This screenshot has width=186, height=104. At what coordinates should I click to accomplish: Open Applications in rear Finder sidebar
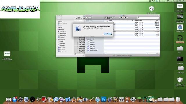62,35
